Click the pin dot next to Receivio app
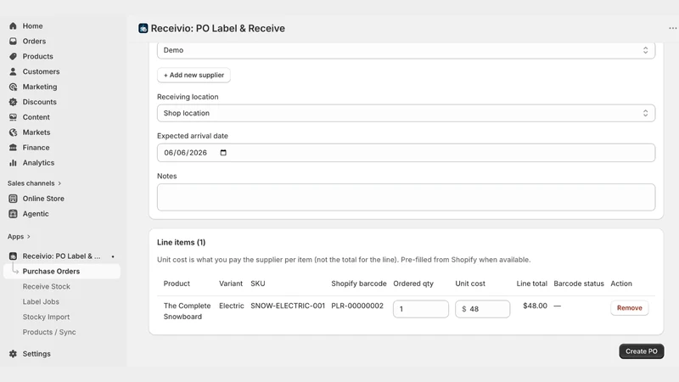This screenshot has height=382, width=679. coord(113,256)
